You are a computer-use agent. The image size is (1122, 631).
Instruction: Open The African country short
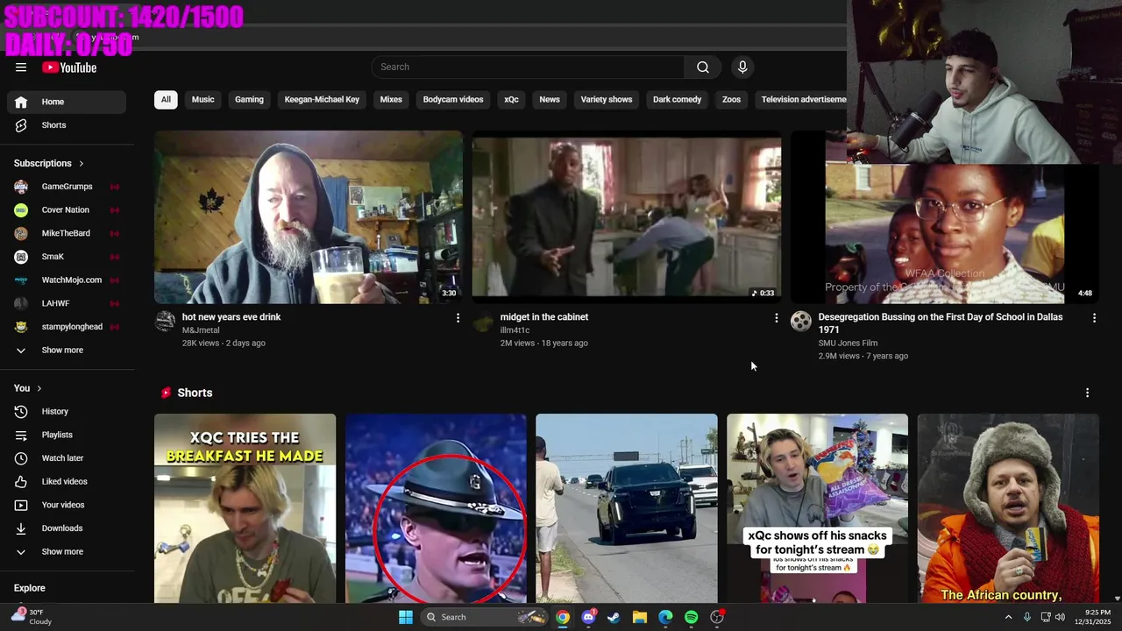tap(1008, 508)
